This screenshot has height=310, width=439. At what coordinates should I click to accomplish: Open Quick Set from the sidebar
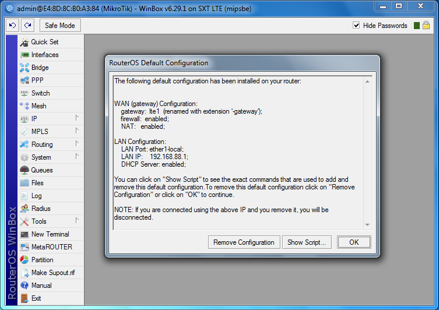click(44, 42)
